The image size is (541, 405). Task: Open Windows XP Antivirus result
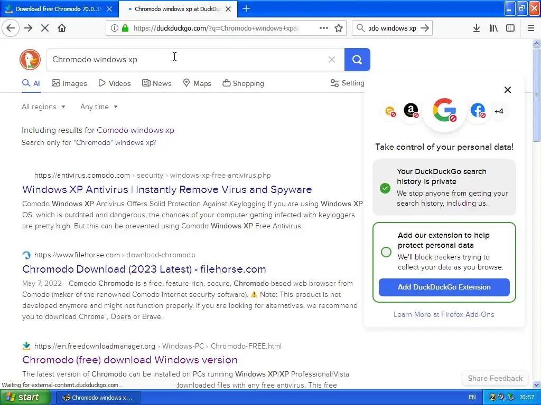(167, 189)
